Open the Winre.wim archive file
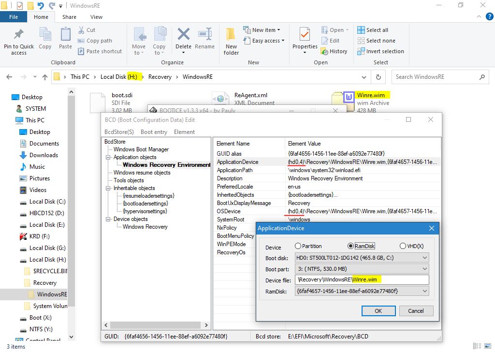Viewport: 495px width, 352px height. (349, 99)
